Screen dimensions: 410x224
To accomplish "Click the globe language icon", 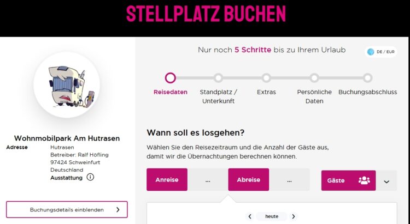I will [x=371, y=52].
